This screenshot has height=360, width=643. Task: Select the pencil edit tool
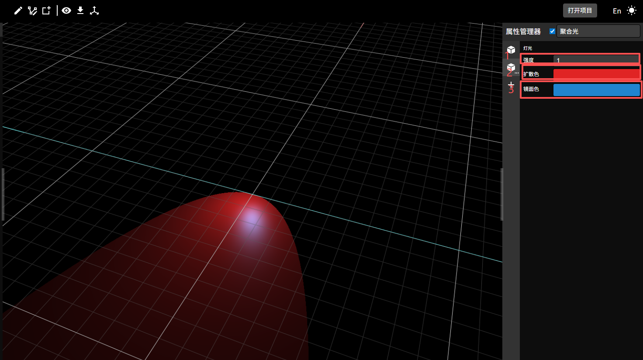pos(18,10)
